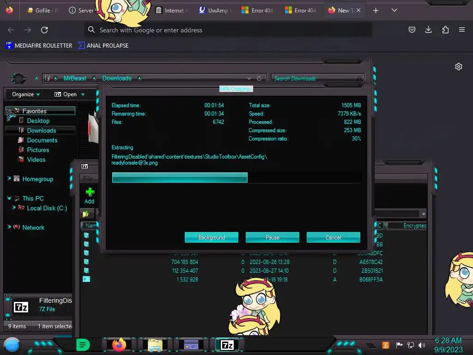Pause the extraction in the copying dialog
The image size is (473, 355).
click(273, 237)
